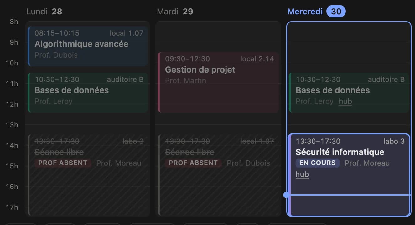415x225 pixels.
Task: Open the Algorithmique avancée course card
Action: coord(88,46)
